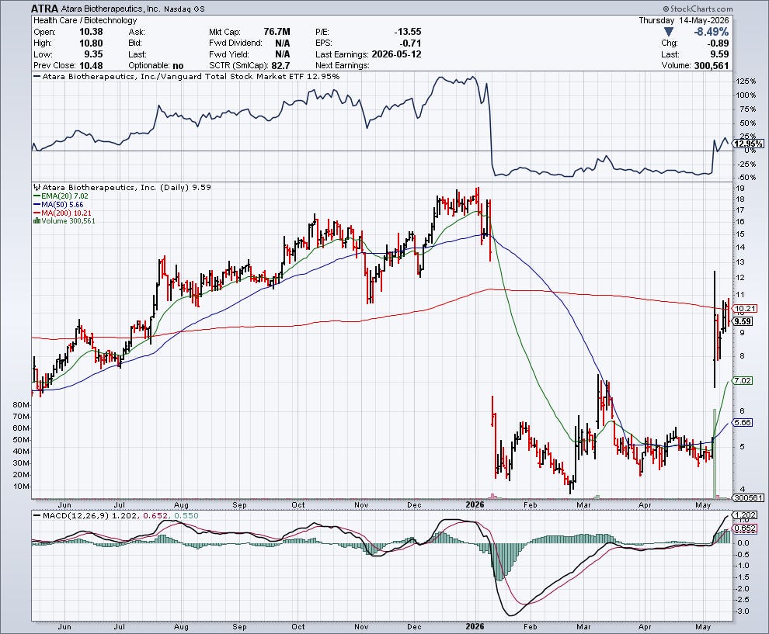
Task: Click the Last price 9.59 in header
Action: point(719,54)
